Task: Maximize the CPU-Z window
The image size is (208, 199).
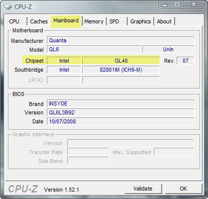Action: click(x=177, y=5)
